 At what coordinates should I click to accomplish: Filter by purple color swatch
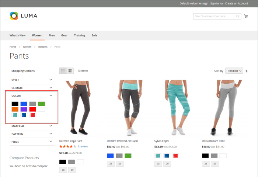(x=24, y=109)
